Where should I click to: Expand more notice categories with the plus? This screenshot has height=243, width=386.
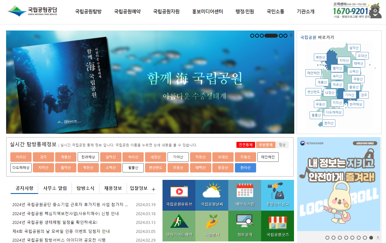coord(153,189)
